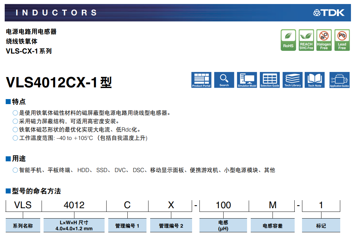The width and height of the screenshot is (358, 242).
Task: Click the 电感容差 label box
Action: (x=273, y=225)
